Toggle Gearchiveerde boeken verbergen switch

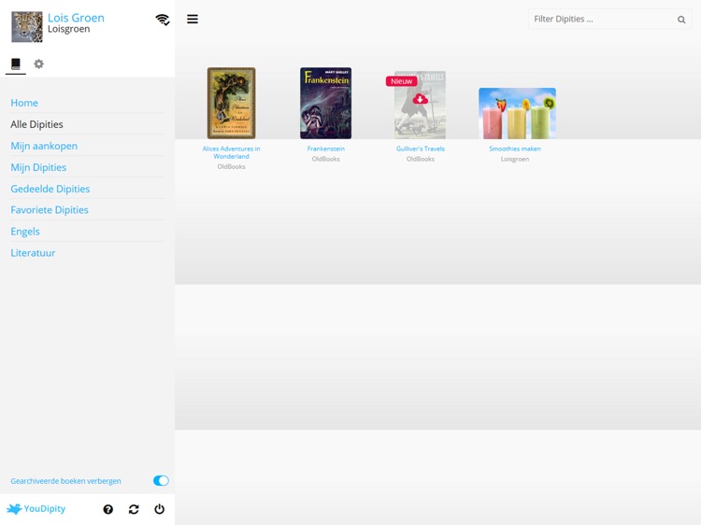pyautogui.click(x=161, y=480)
